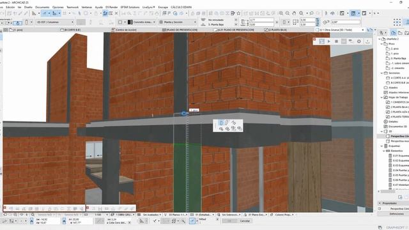
Task: Collapse the Pisos folder in navigator
Action: (382, 44)
